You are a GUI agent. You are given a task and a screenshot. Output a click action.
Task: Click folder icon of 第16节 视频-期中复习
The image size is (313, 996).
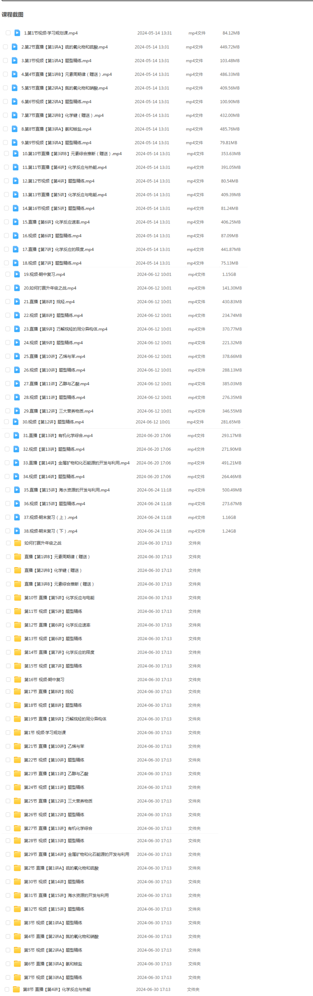point(17,679)
